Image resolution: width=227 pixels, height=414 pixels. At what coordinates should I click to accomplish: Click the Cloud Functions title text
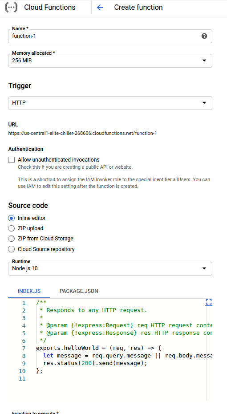click(49, 8)
